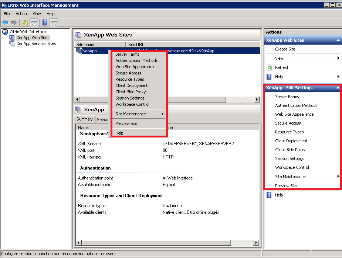
Task: Click the blue Help question mark toolbar icon
Action: (x=45, y=22)
